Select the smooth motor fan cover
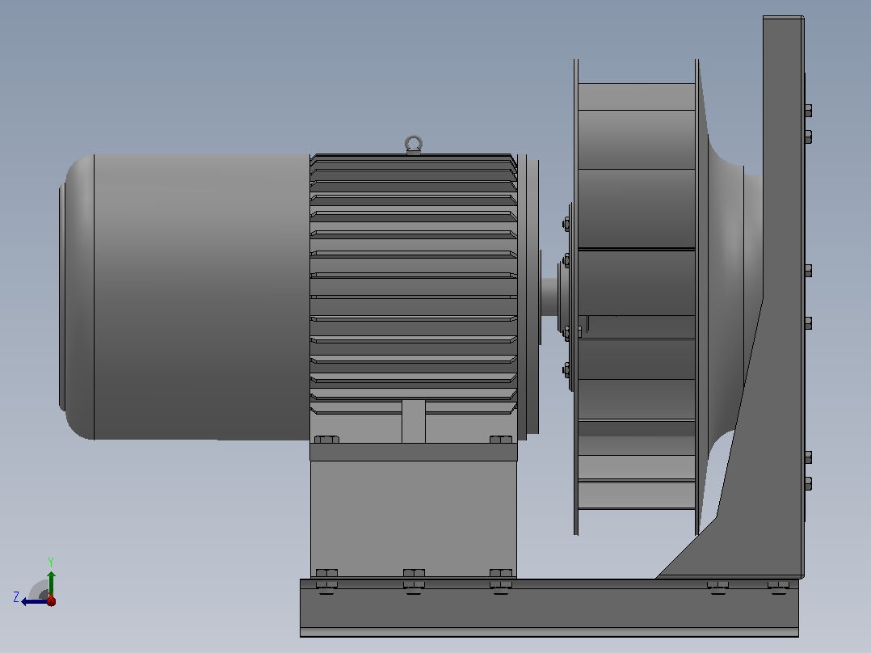 [186, 297]
